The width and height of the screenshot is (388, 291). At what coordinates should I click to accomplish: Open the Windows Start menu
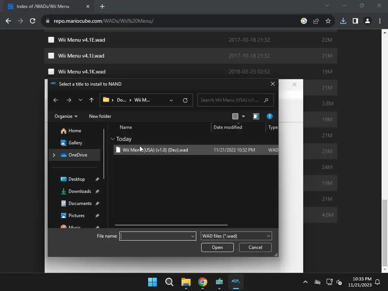pyautogui.click(x=152, y=282)
